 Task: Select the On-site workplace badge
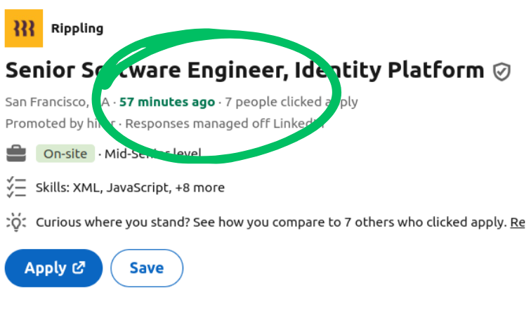(65, 154)
